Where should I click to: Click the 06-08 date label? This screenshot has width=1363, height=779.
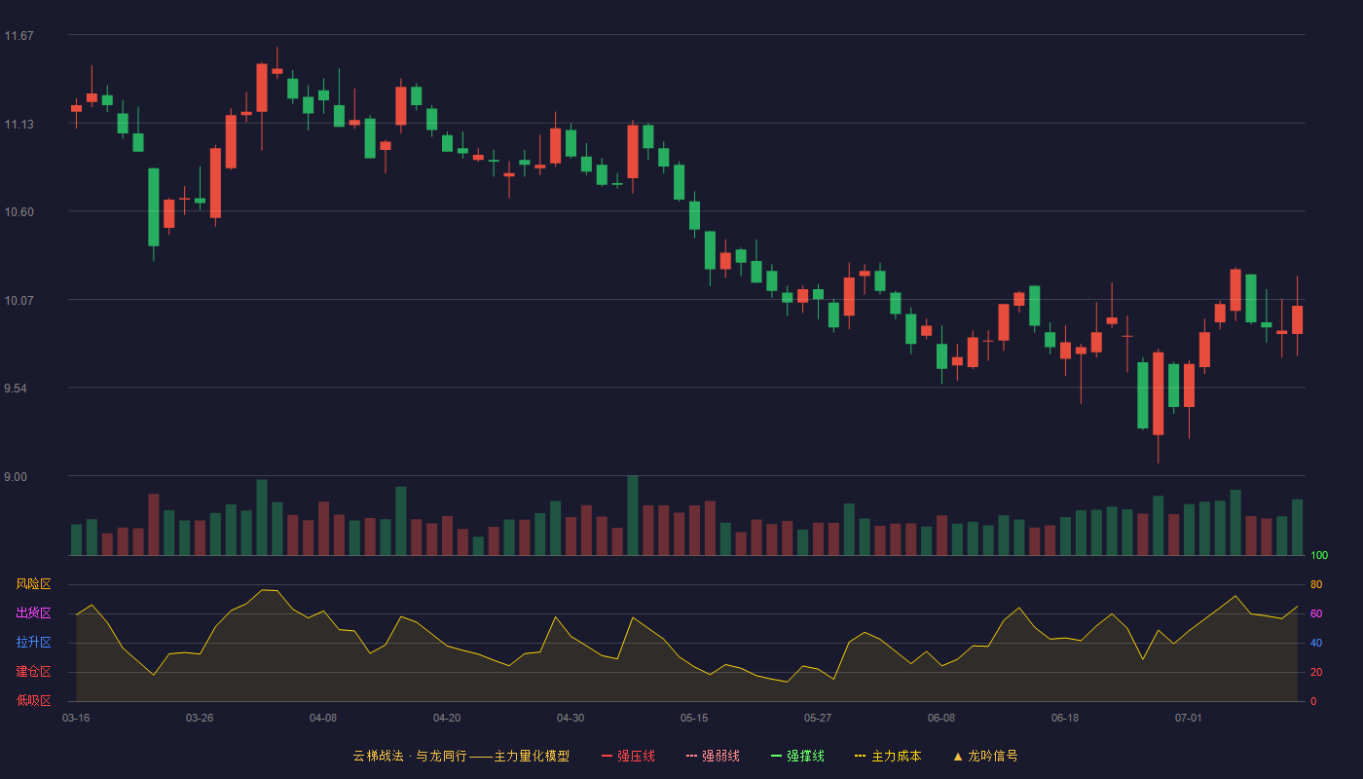pyautogui.click(x=941, y=718)
